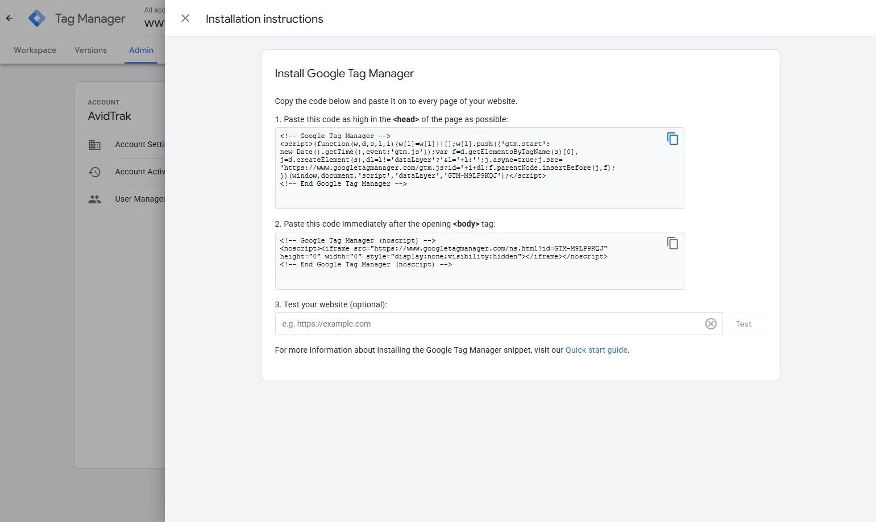
Task: Click the All accounts breadcrumb
Action: coord(152,10)
